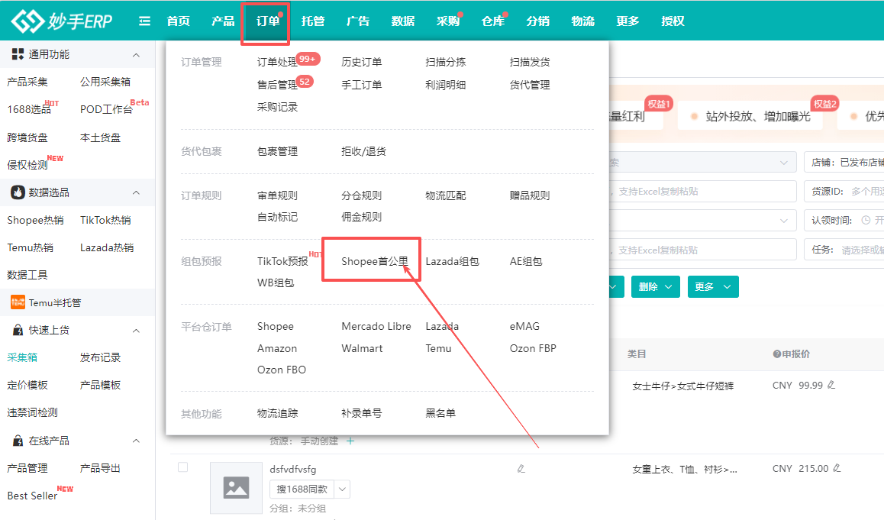The height and width of the screenshot is (520, 884).
Task: Select Shopee首公里 in the 组包预报 group
Action: [x=375, y=261]
